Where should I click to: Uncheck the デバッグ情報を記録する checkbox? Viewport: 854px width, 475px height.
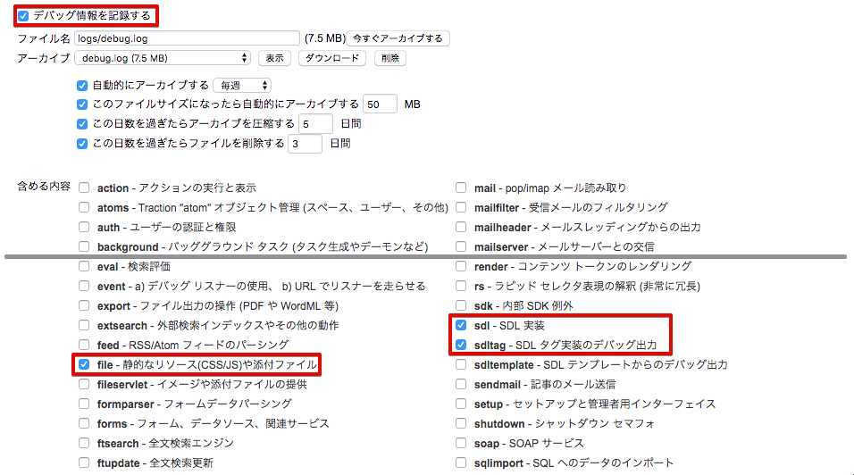[23, 16]
